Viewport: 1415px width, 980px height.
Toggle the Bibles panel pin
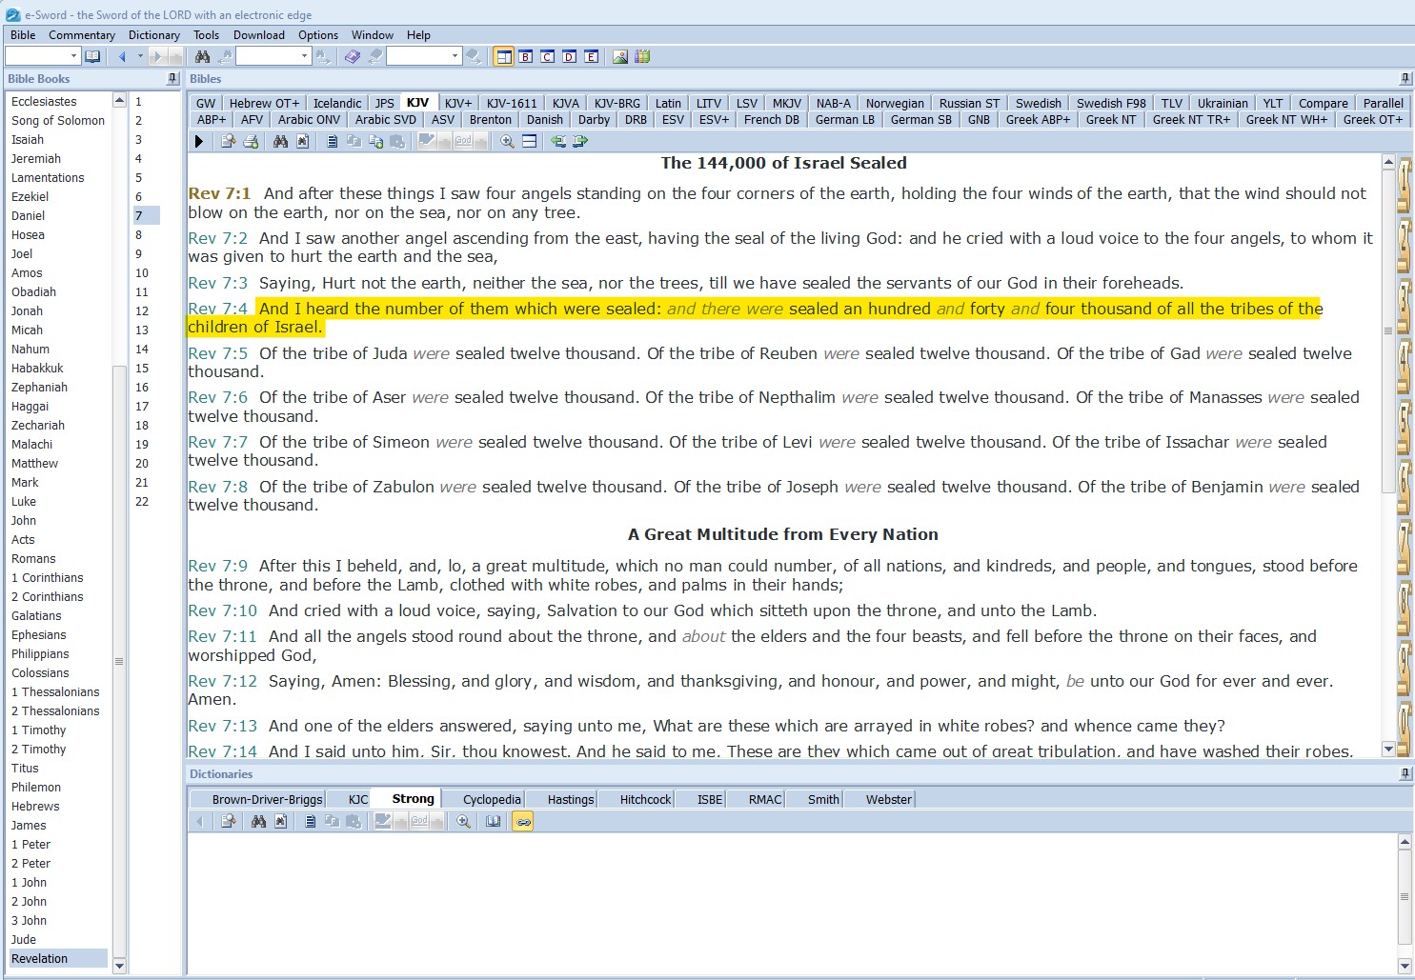point(1405,79)
